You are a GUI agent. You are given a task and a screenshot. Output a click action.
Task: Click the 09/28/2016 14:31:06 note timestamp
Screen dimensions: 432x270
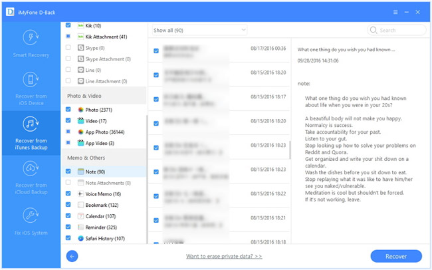tap(318, 61)
